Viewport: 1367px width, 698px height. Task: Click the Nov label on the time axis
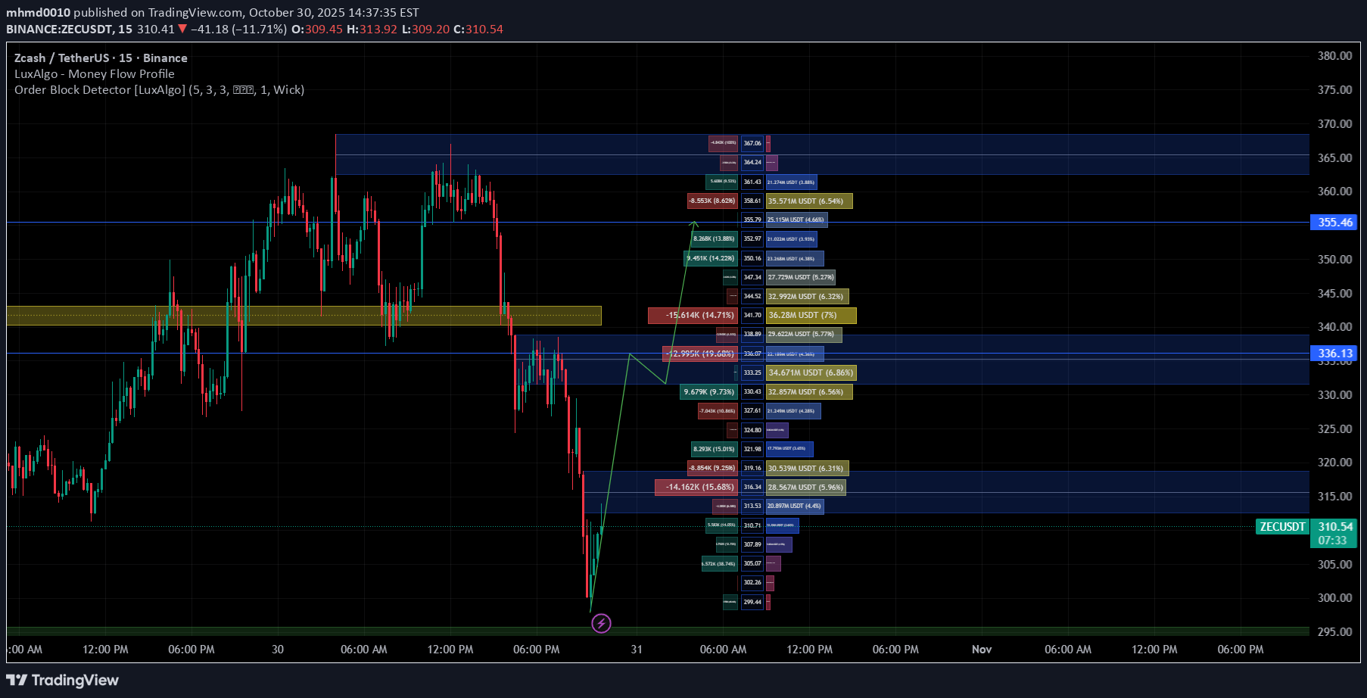[x=982, y=650]
